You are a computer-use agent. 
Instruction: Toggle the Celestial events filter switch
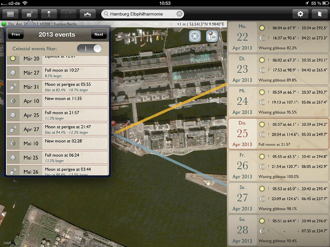click(89, 48)
